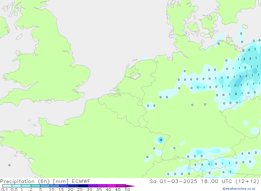Viewport: 261px width, 191px height.
Task: Click the legend tick label '0.5'
Action: (x=14, y=189)
